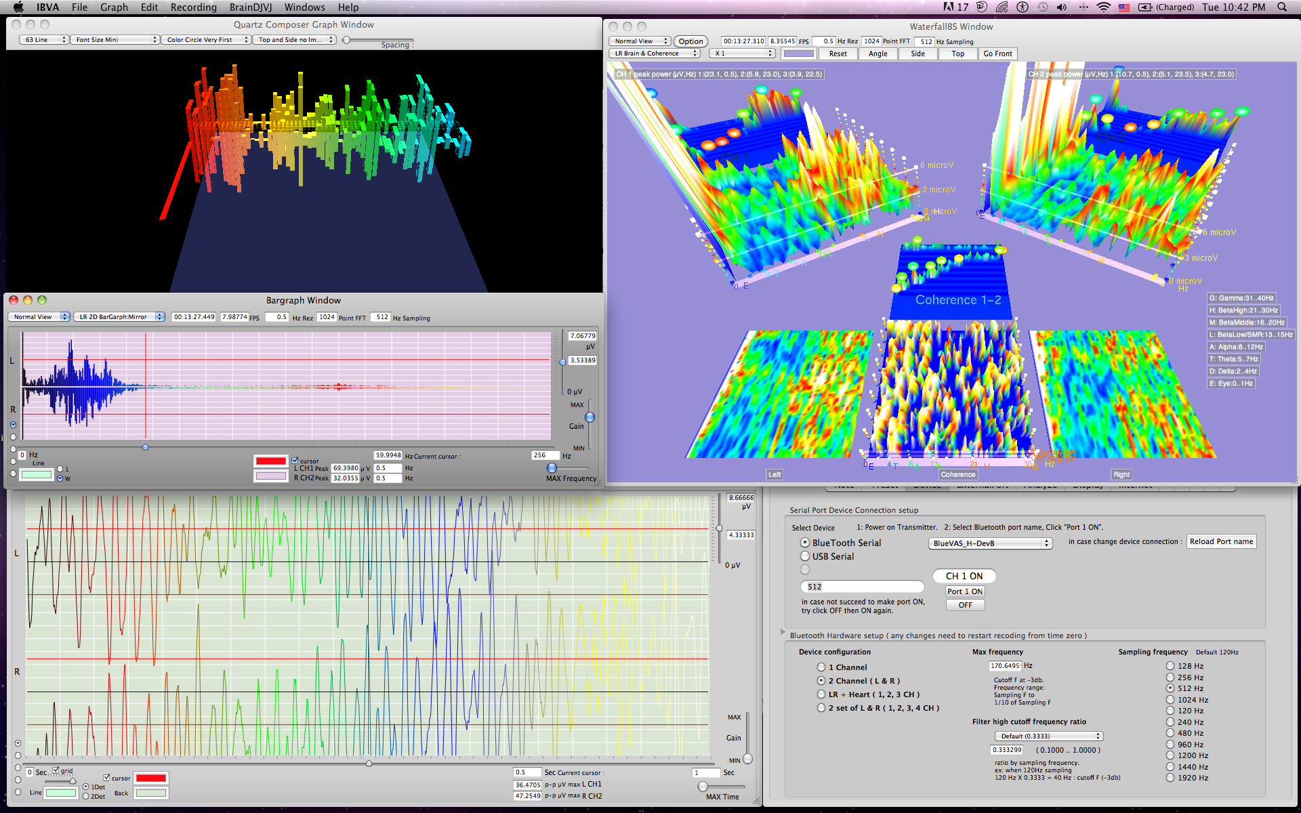Open the battery status icon
The width and height of the screenshot is (1301, 813).
pos(1145,7)
